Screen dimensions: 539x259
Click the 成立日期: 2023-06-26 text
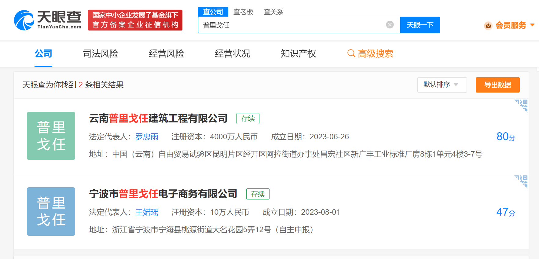[310, 137]
